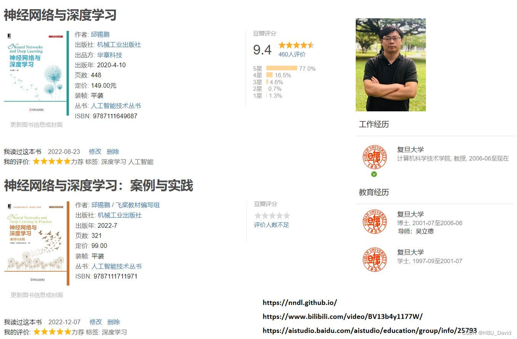Click Fudan logo beside 学士 entry
The height and width of the screenshot is (339, 517).
tap(374, 259)
